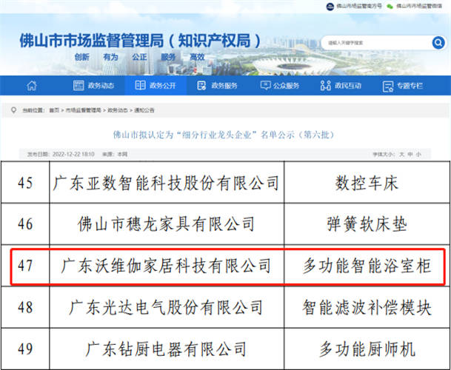Click the blue search magnifier button
The height and width of the screenshot is (370, 451).
[438, 43]
